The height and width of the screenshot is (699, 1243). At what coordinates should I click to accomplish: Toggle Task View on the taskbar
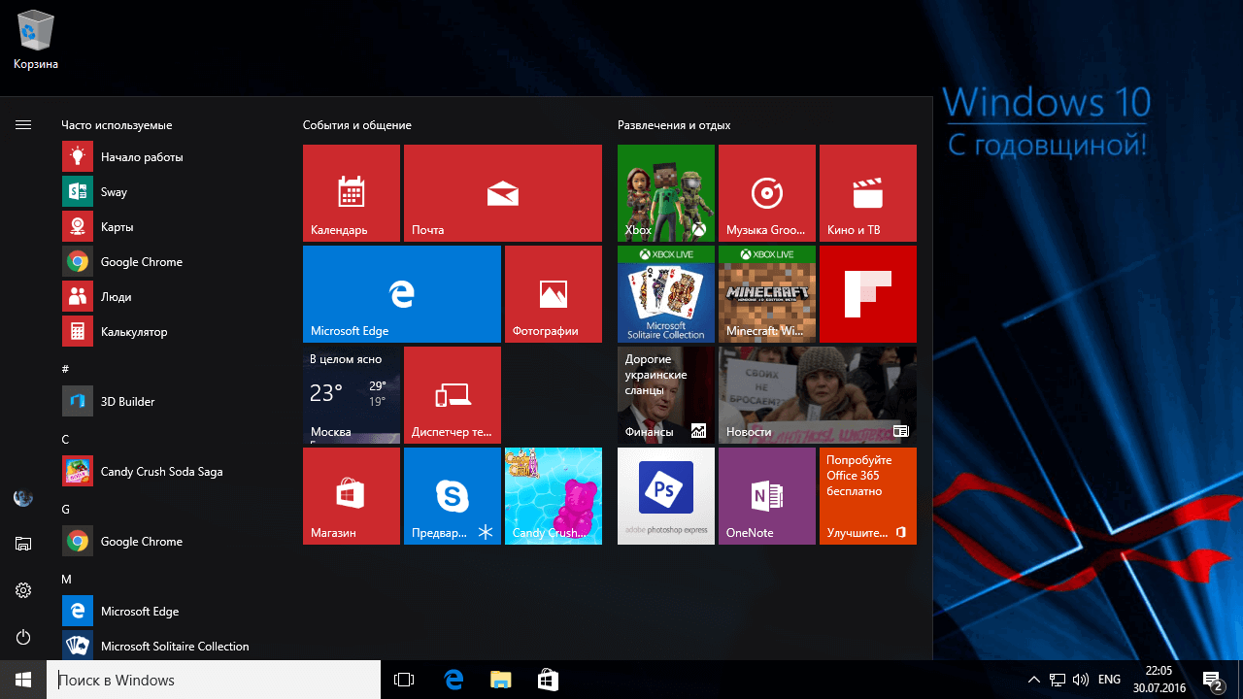[404, 680]
